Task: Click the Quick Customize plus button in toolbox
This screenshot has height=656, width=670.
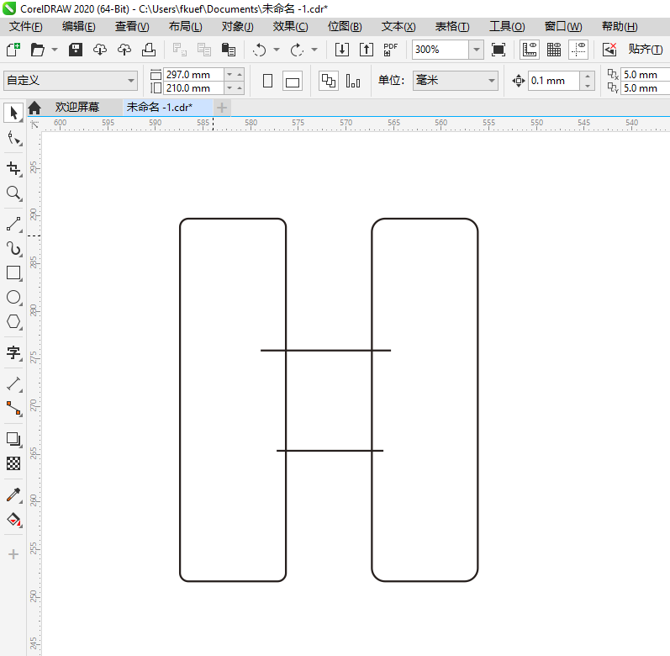Action: point(13,554)
